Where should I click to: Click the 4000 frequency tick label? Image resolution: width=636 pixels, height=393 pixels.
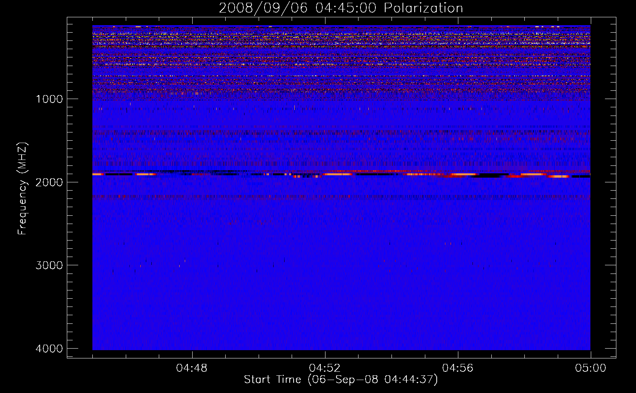coord(49,349)
